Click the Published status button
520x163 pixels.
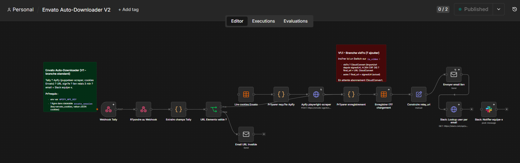point(473,9)
